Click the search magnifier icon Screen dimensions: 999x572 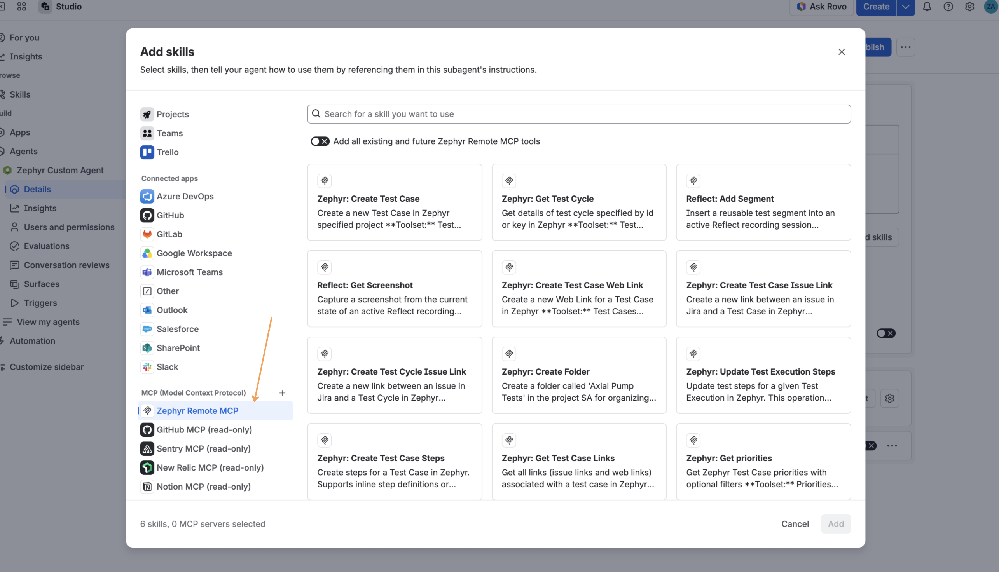[316, 113]
